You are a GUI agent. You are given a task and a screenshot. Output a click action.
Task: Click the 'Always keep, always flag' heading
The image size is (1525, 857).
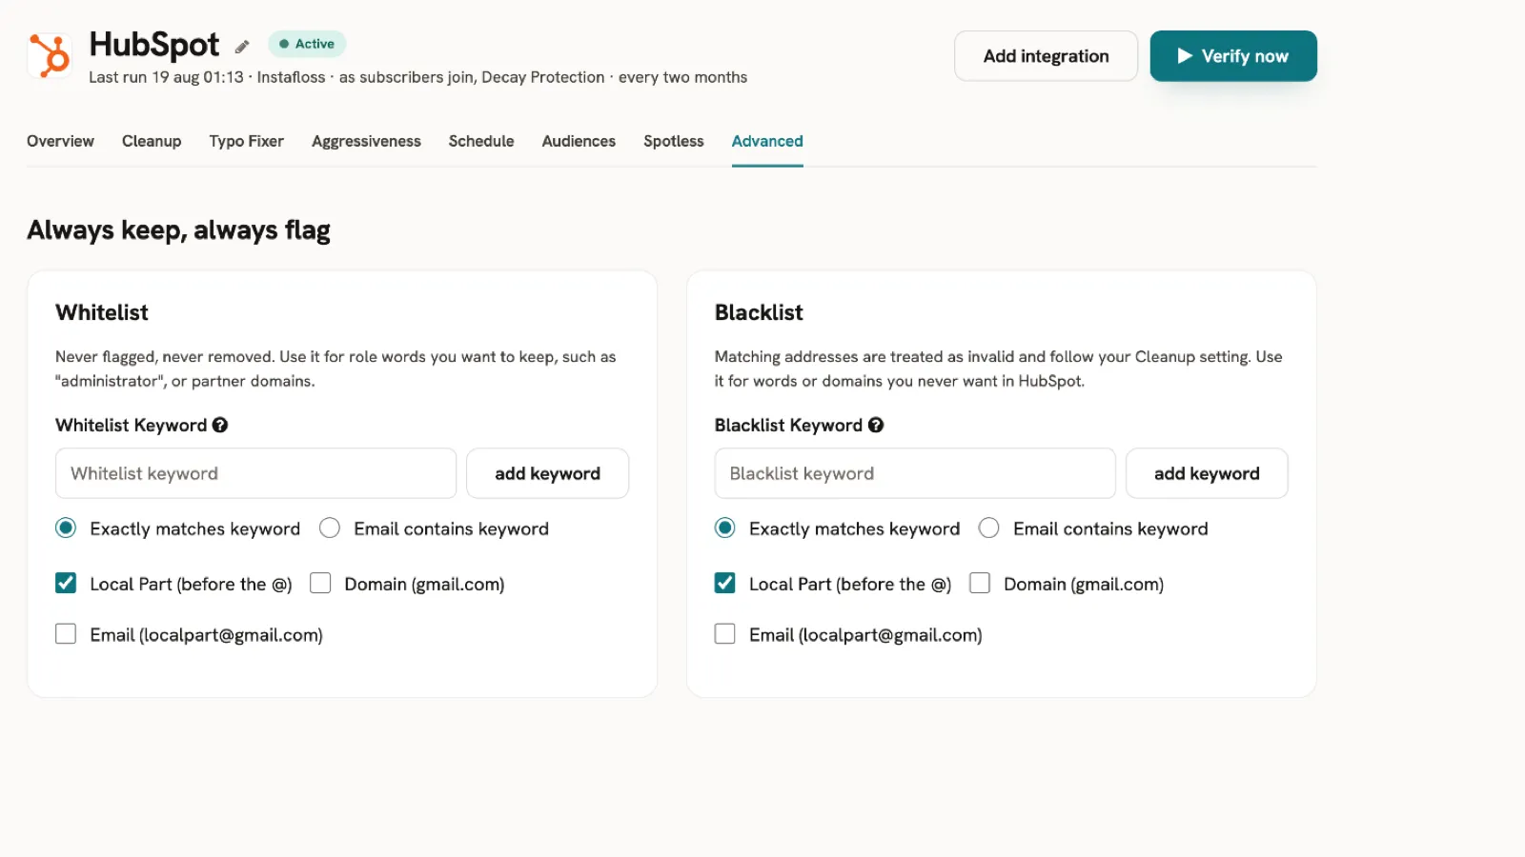tap(179, 230)
